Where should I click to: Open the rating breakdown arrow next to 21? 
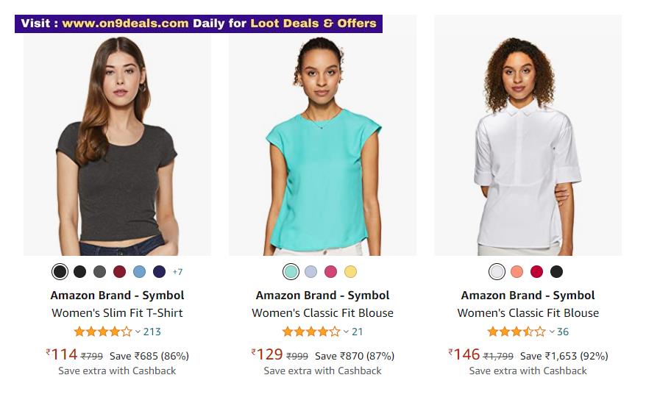tap(346, 332)
